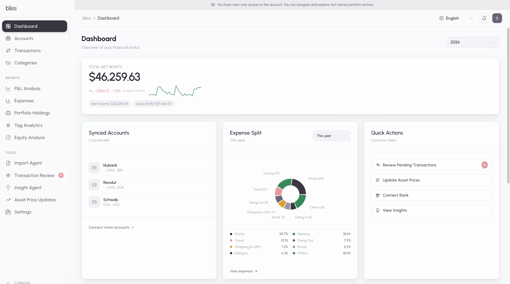
Task: Open the notifications bell icon
Action: (484, 18)
